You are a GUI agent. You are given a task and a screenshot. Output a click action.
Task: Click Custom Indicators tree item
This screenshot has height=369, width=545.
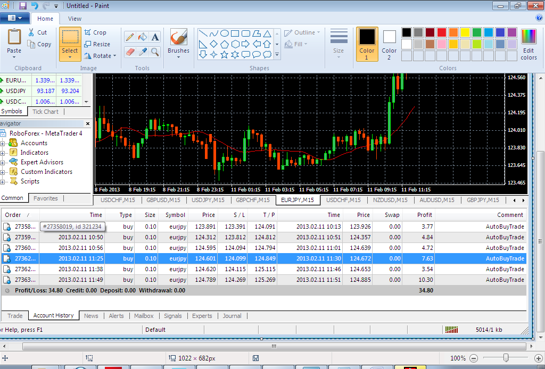click(x=47, y=172)
